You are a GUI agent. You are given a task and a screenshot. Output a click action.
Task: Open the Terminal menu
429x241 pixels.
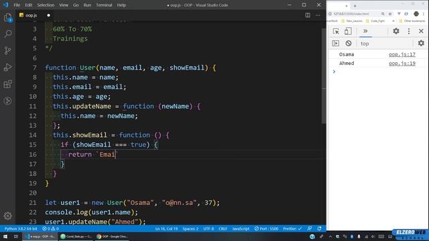[104, 5]
